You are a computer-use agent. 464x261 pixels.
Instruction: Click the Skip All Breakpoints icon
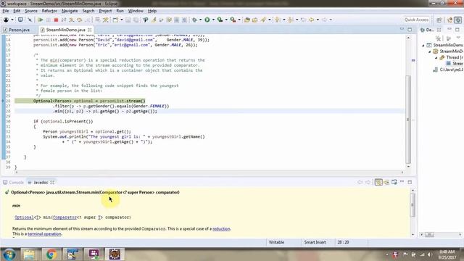(x=30, y=20)
